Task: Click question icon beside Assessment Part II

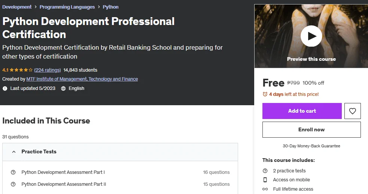Action: tap(13, 184)
